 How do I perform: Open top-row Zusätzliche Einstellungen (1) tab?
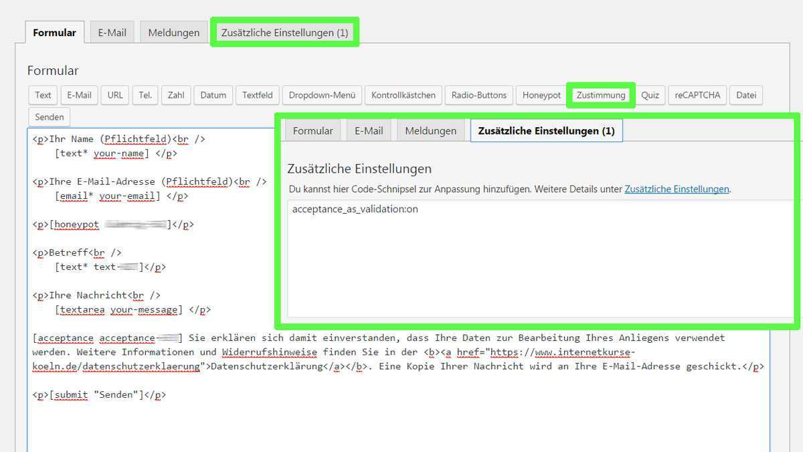pyautogui.click(x=284, y=32)
